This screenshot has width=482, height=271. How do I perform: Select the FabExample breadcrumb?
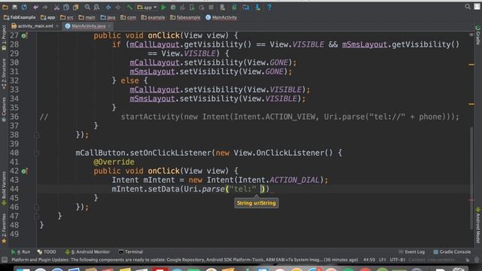click(x=20, y=17)
